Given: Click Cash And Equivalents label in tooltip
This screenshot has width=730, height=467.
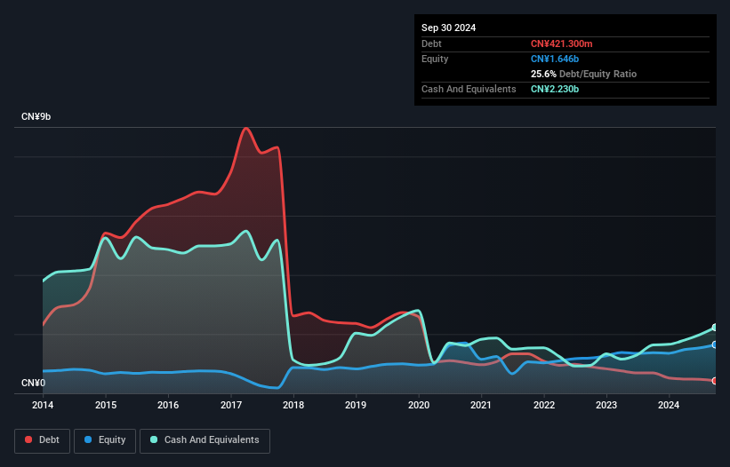Looking at the screenshot, I should point(469,89).
